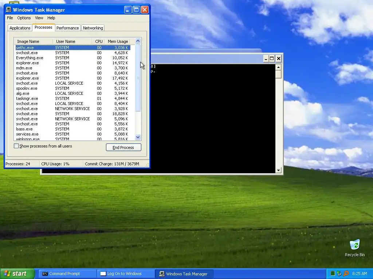The image size is (373, 279).
Task: Select the taskmgr.exe process
Action: (x=73, y=98)
